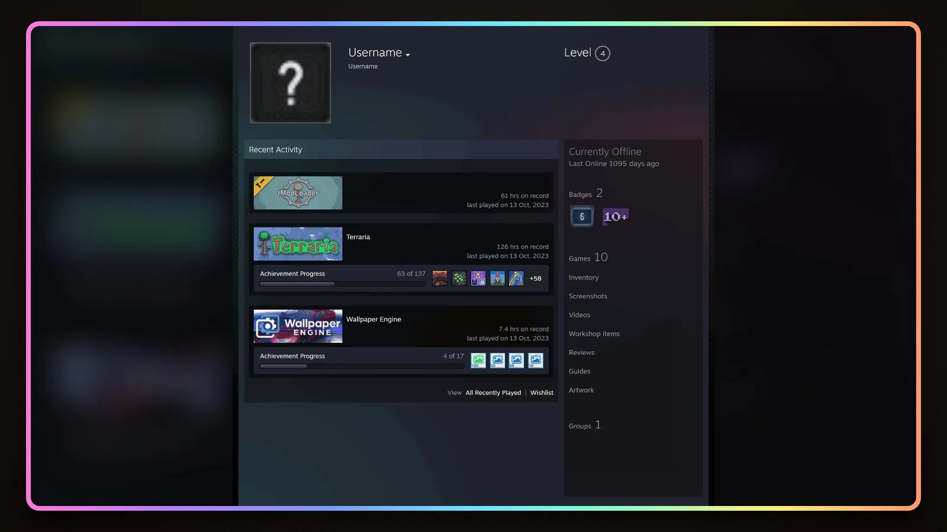Open the Reviews page
947x532 pixels.
(x=581, y=352)
